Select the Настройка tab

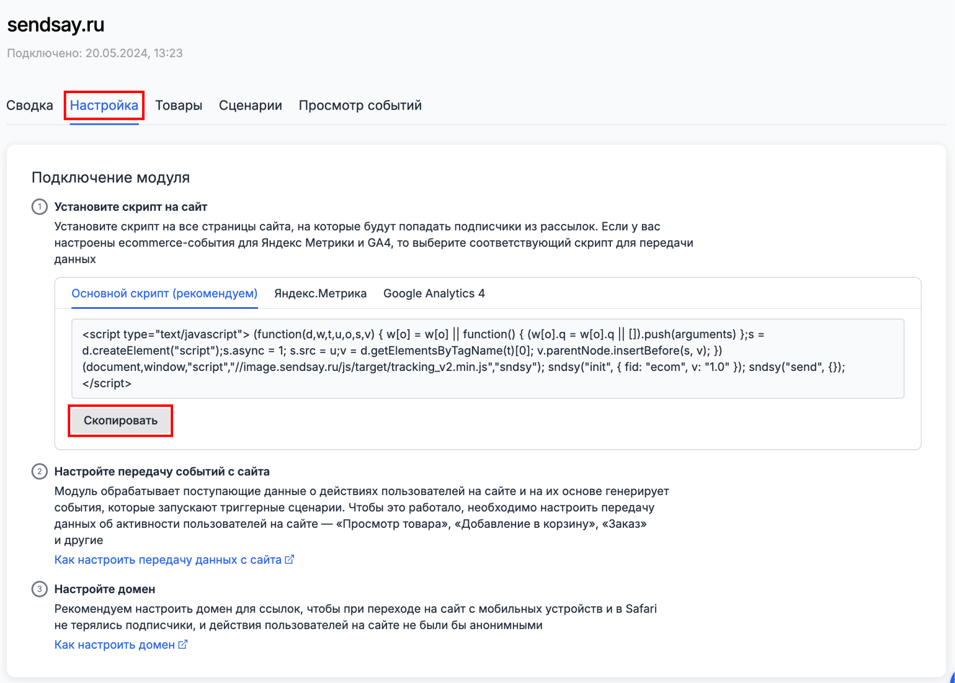click(104, 105)
